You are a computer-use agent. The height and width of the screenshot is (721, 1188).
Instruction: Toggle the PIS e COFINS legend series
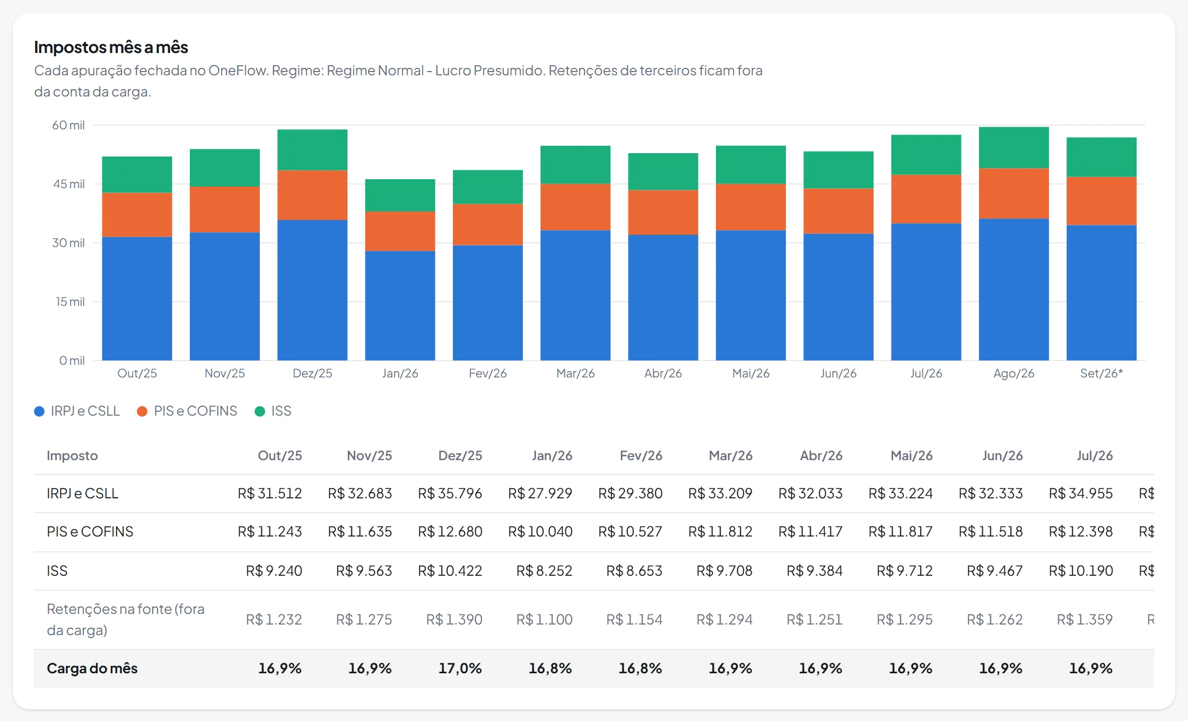coord(187,411)
